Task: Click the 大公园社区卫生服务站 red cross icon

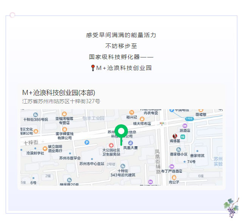Action: point(111,145)
